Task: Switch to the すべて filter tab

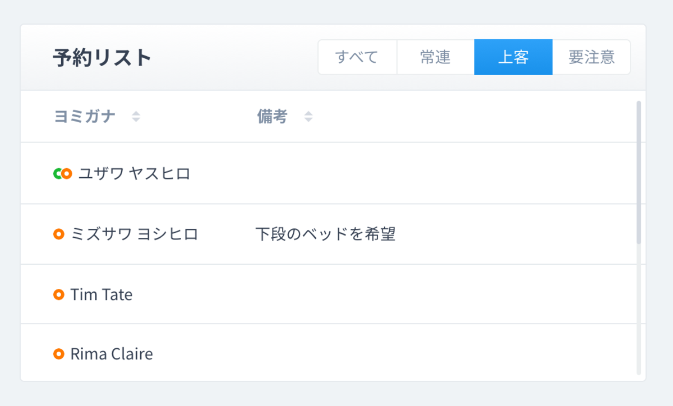Action: 357,57
